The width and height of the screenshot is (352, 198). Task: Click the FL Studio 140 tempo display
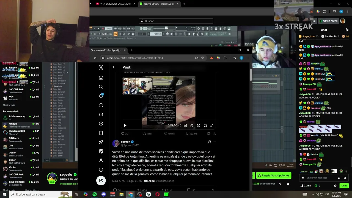109,29
